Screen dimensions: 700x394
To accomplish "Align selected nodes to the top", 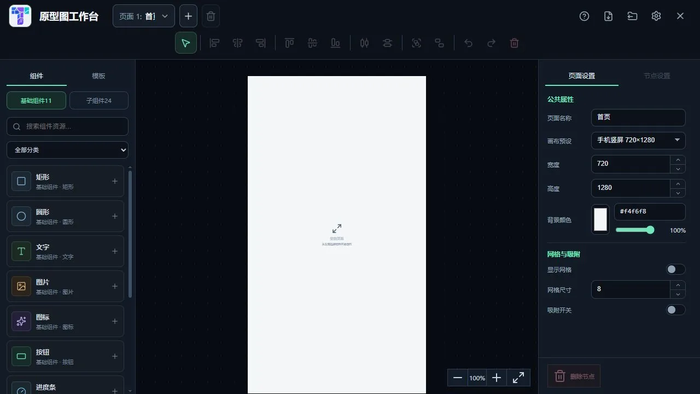I will (x=289, y=43).
